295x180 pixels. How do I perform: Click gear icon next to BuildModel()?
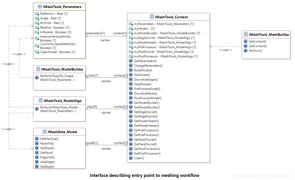131,70
